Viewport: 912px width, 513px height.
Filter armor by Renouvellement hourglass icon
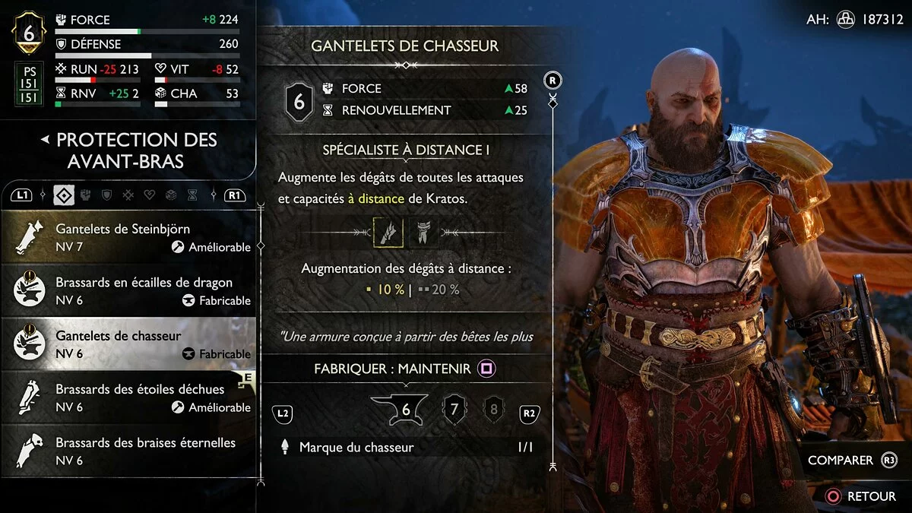[192, 196]
